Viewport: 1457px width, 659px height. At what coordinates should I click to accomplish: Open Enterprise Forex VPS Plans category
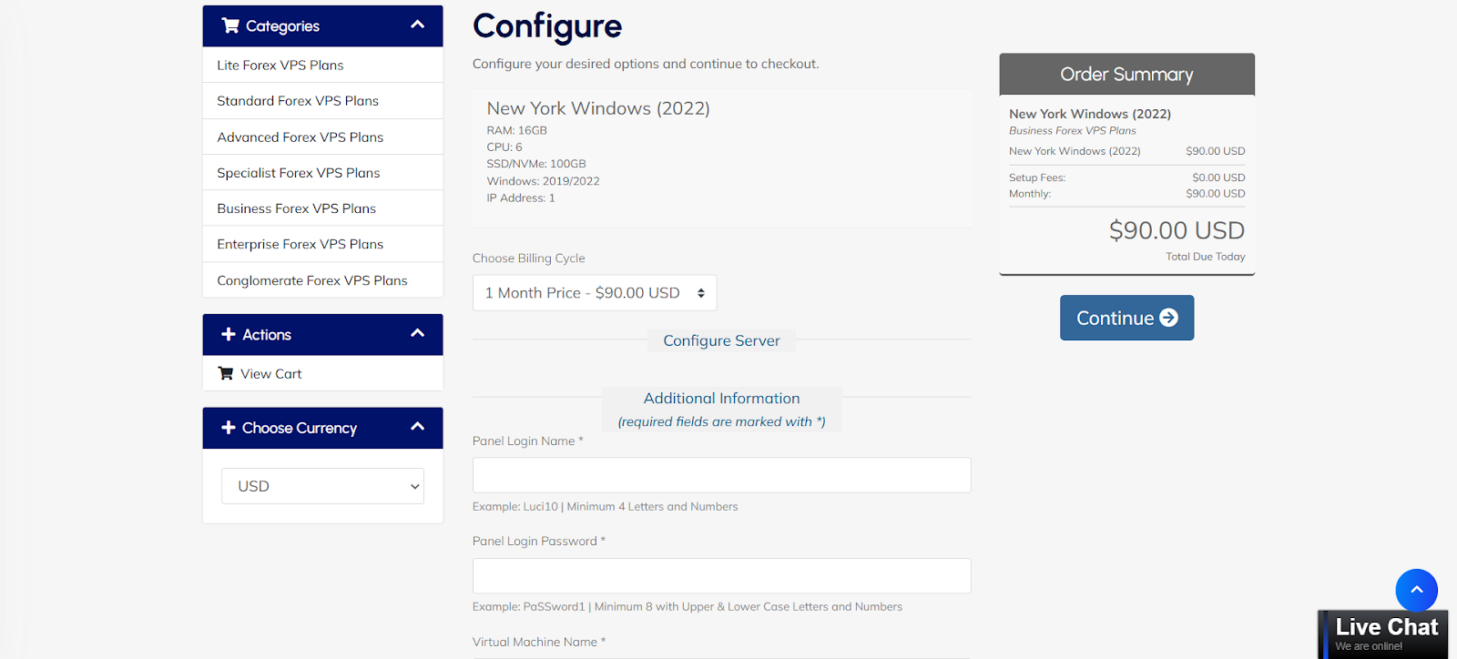point(322,244)
